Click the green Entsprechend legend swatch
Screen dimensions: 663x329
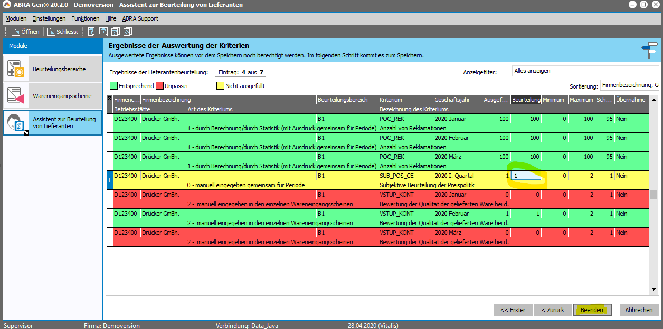[113, 86]
